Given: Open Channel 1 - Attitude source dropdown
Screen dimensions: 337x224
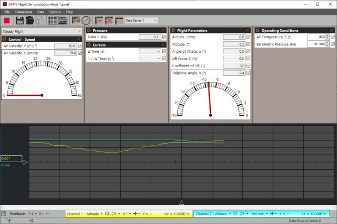Looking at the screenshot, I should tap(85, 214).
